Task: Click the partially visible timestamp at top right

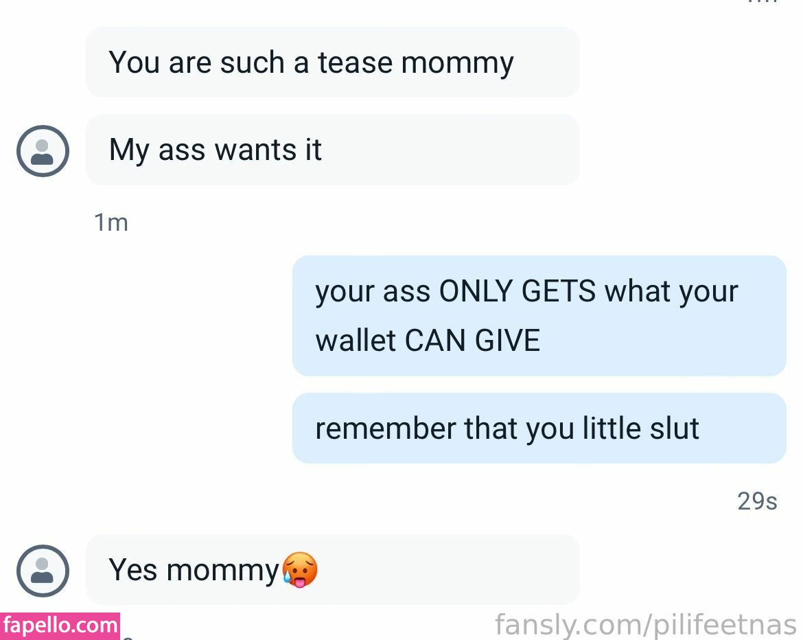Action: 763,1
